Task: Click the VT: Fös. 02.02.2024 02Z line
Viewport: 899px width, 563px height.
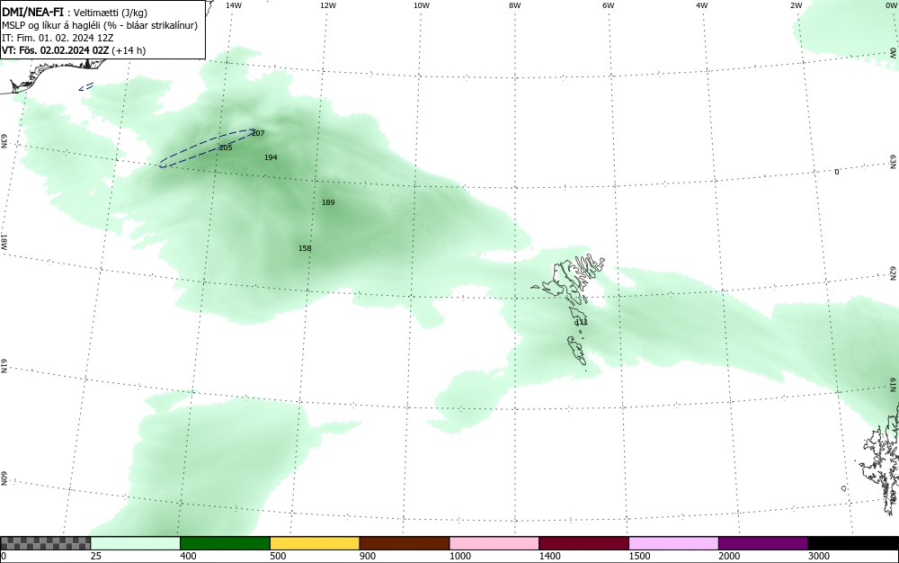Action: (74, 50)
